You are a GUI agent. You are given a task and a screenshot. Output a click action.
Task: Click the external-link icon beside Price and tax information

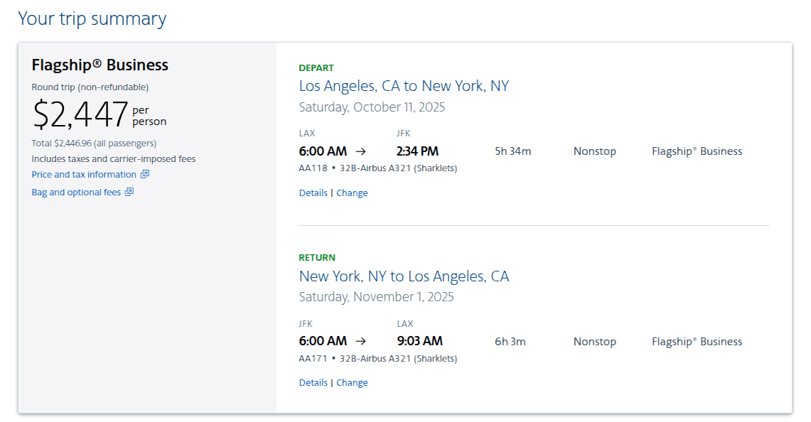146,174
